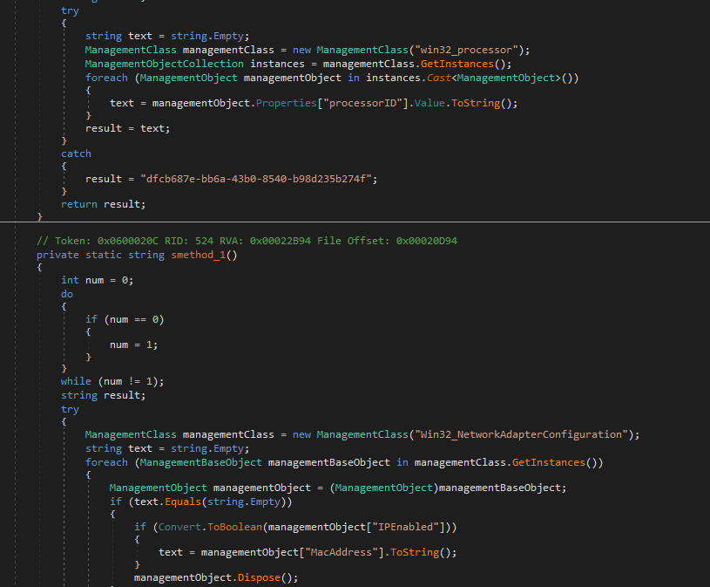
Task: Click the ToBoolean method call
Action: point(234,527)
